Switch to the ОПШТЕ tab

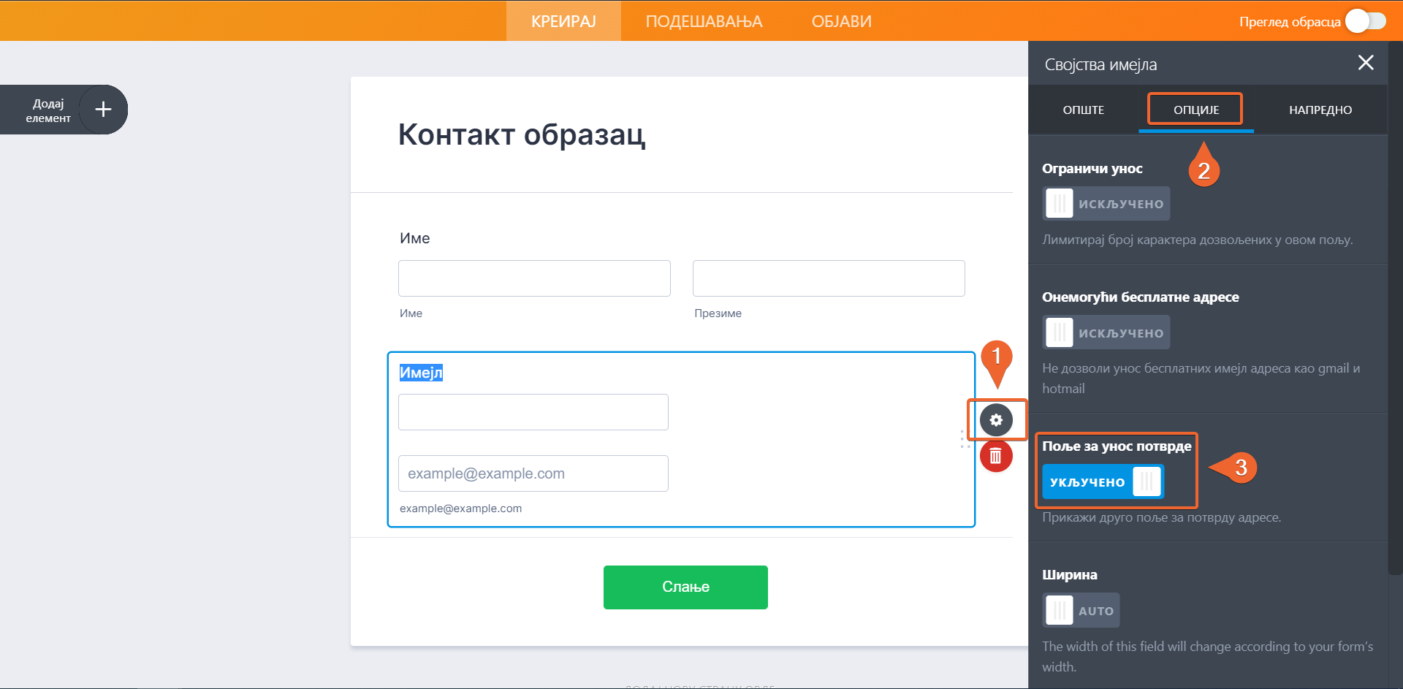coord(1084,110)
